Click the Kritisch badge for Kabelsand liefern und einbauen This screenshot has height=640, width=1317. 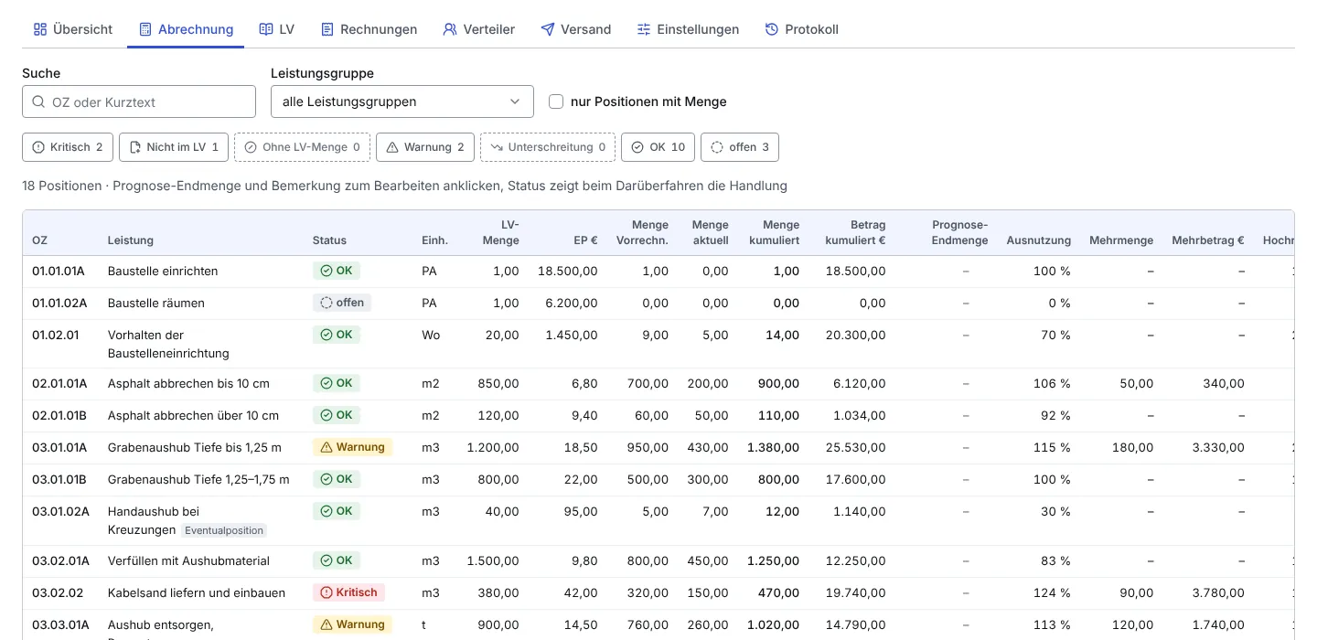pyautogui.click(x=348, y=592)
